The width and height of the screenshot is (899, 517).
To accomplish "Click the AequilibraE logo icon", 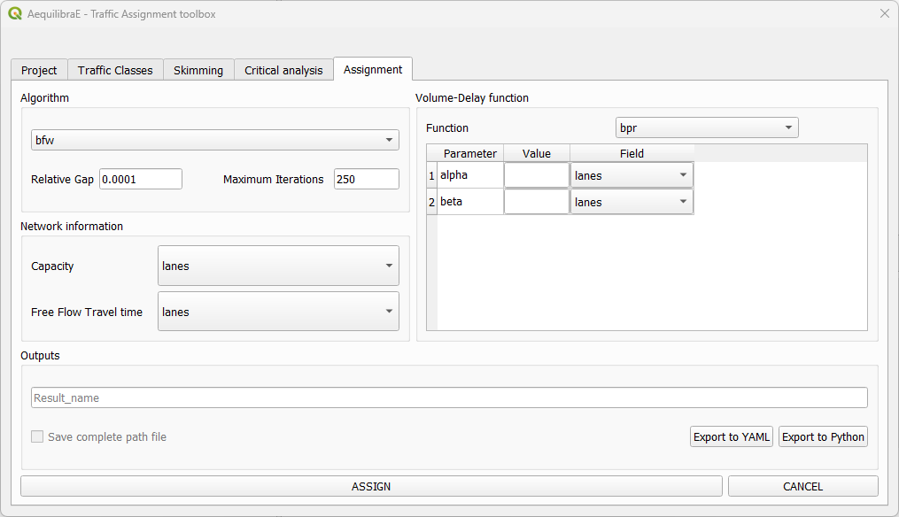I will point(15,13).
